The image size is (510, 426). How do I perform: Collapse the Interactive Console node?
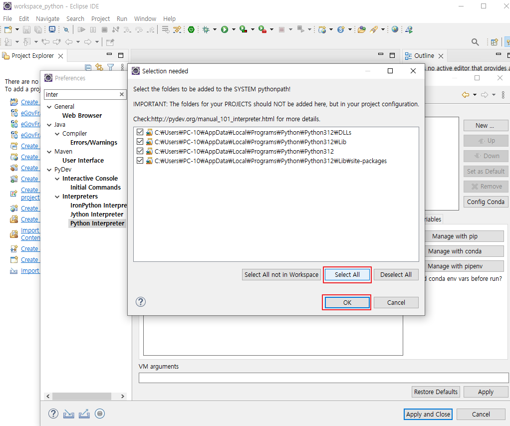[57, 179]
